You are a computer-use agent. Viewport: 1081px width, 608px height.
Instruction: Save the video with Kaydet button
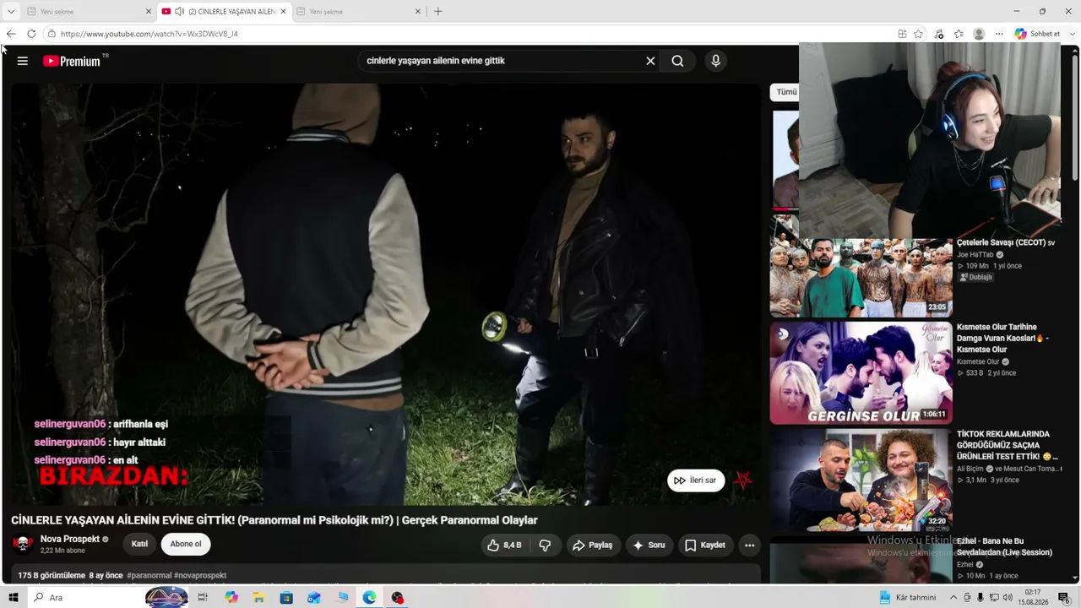(x=705, y=546)
